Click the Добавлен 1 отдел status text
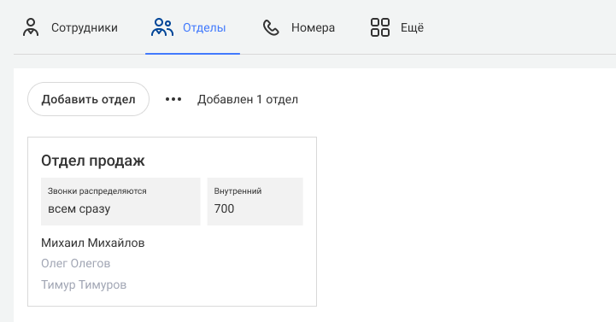The height and width of the screenshot is (322, 616). click(248, 99)
